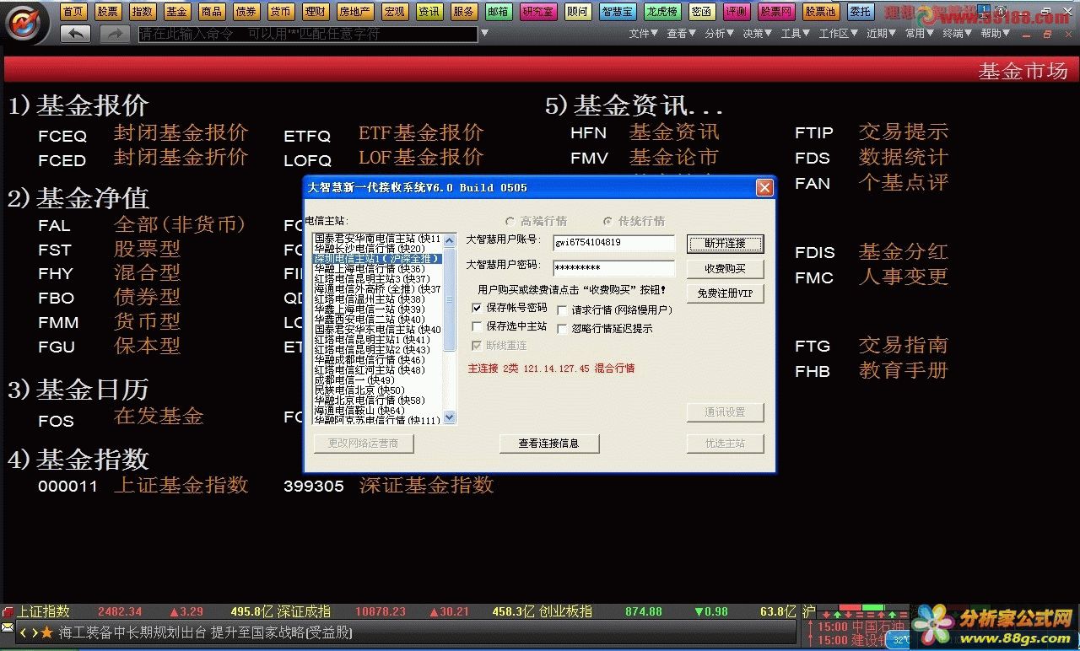1080x651 pixels.
Task: Open the 首页 toolbar button
Action: tap(73, 11)
